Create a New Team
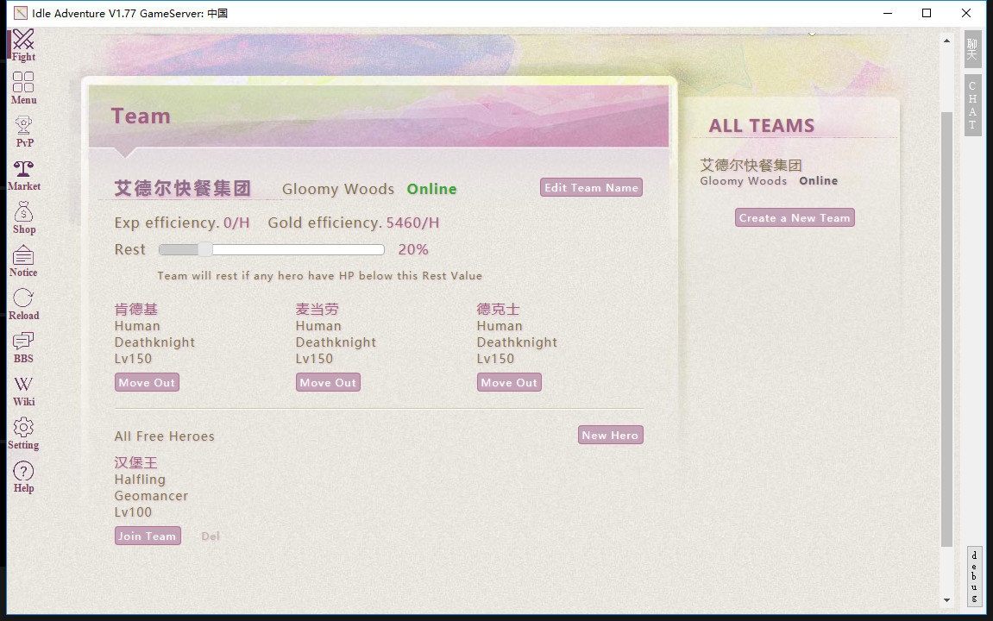 (794, 217)
